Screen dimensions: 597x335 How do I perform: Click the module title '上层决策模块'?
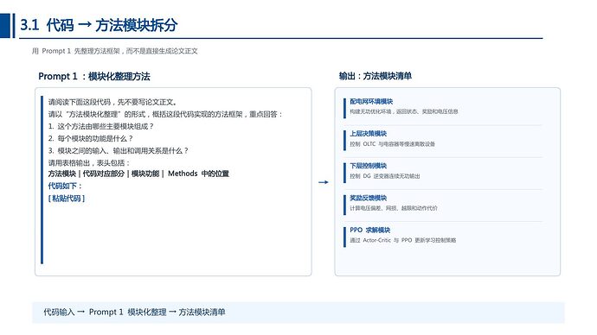[x=369, y=133]
